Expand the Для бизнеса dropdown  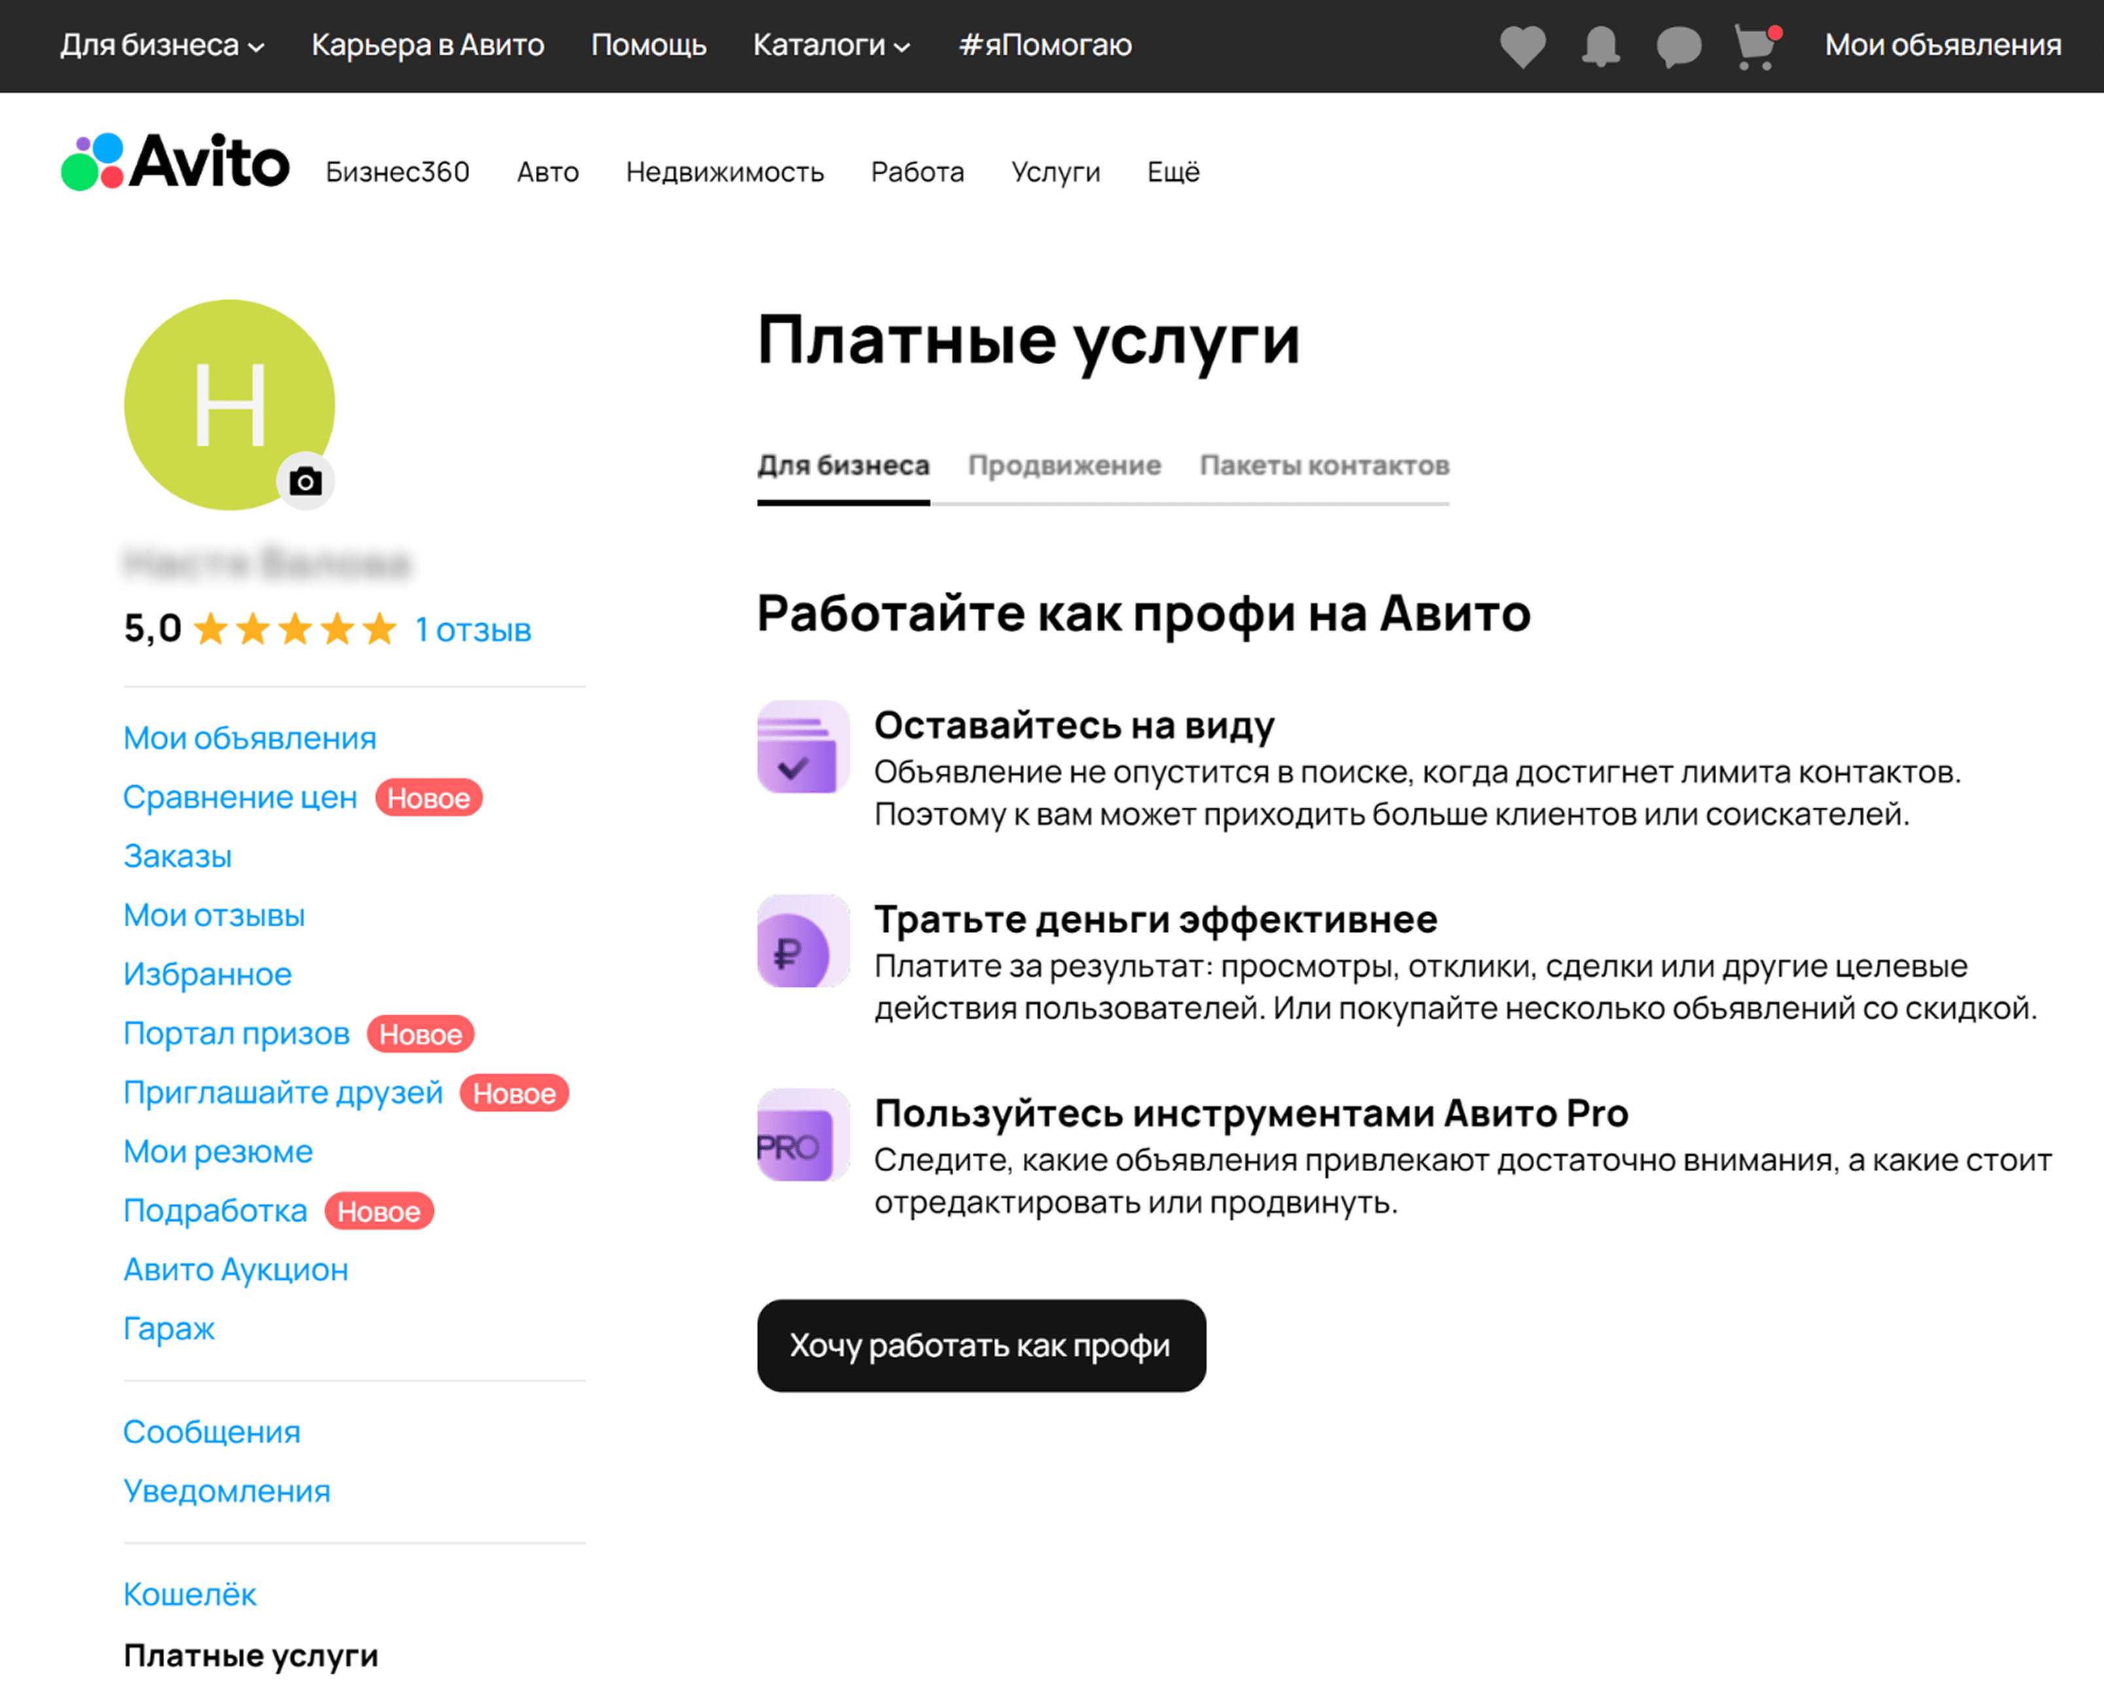pyautogui.click(x=162, y=45)
